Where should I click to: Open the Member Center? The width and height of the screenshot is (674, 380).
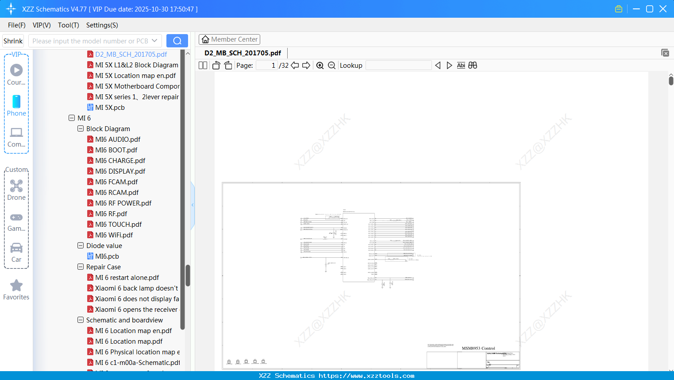[229, 39]
